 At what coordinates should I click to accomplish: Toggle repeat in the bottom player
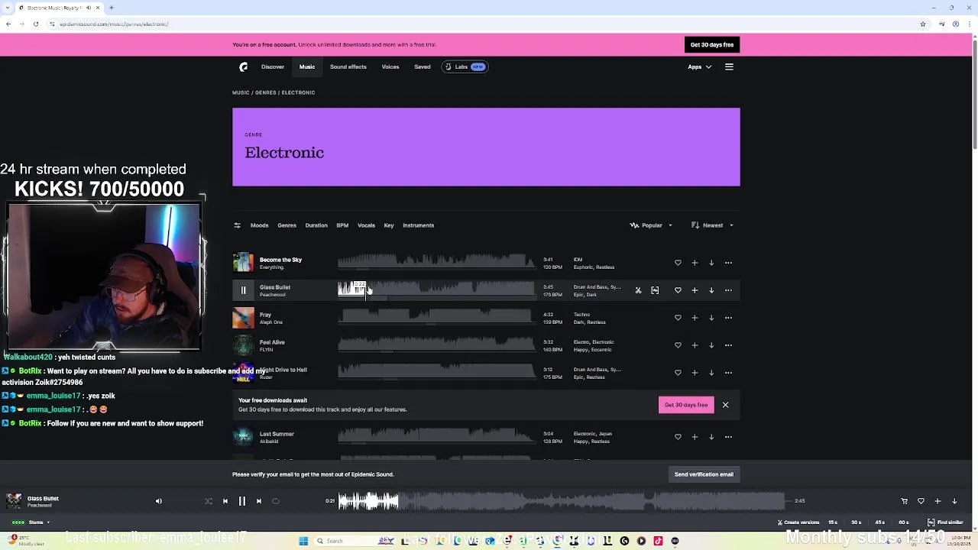[276, 501]
